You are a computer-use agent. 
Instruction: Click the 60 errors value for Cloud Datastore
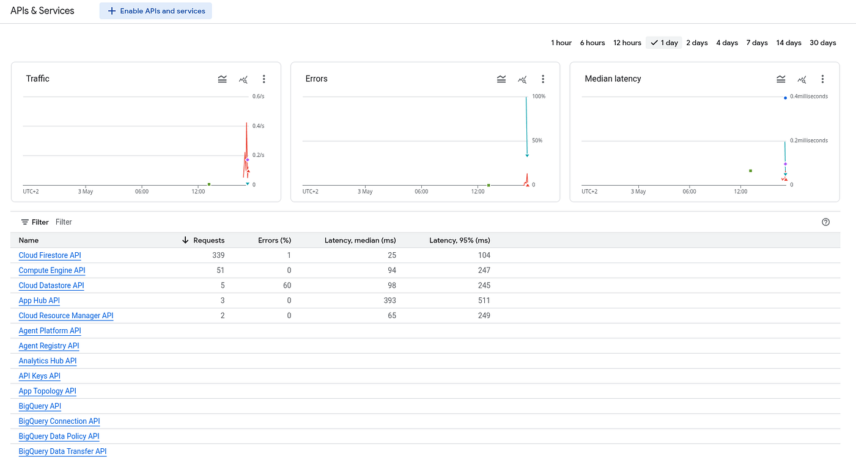tap(287, 285)
